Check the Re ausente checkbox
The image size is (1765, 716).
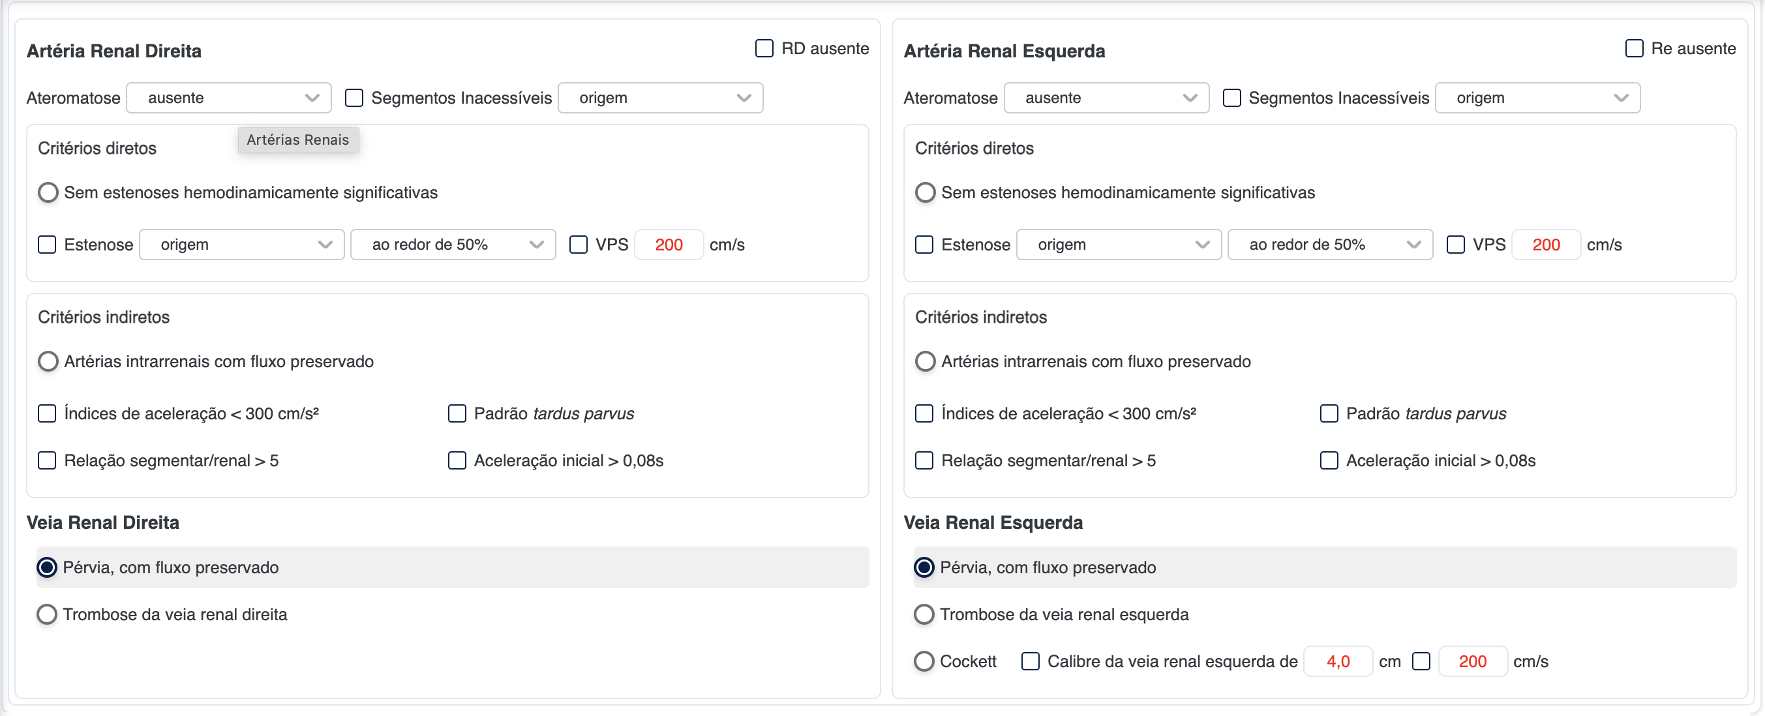[1634, 49]
